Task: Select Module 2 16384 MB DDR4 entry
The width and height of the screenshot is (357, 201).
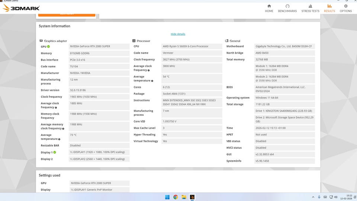Action: 284,79
